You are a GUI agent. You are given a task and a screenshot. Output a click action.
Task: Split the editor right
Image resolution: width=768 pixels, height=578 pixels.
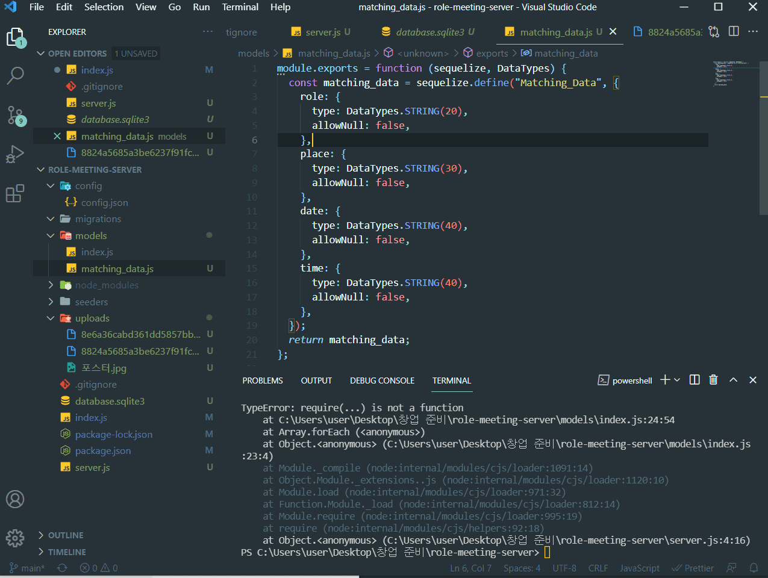point(734,31)
